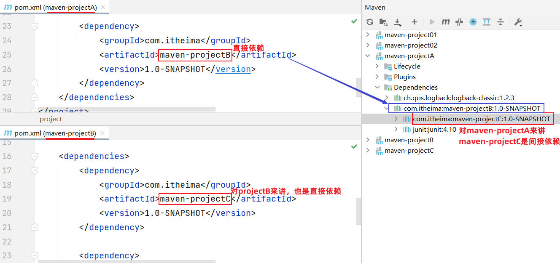Switch to pom.xml (maven-projectB) tab
This screenshot has width=560, height=263.
(55, 133)
